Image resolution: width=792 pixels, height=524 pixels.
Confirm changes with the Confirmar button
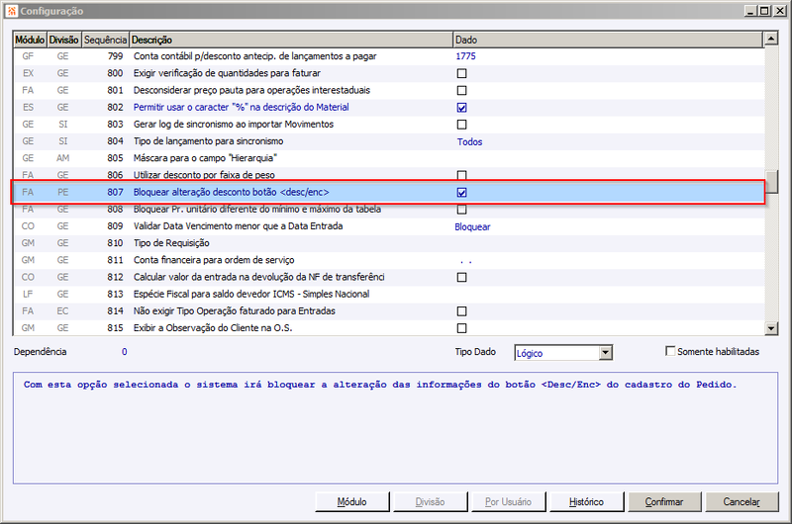click(x=664, y=502)
